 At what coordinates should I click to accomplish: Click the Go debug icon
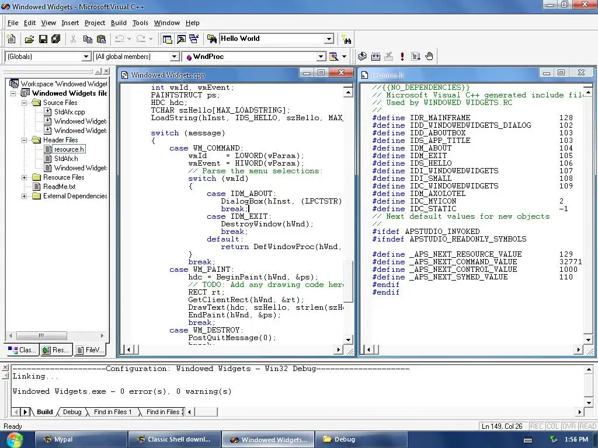(415, 57)
